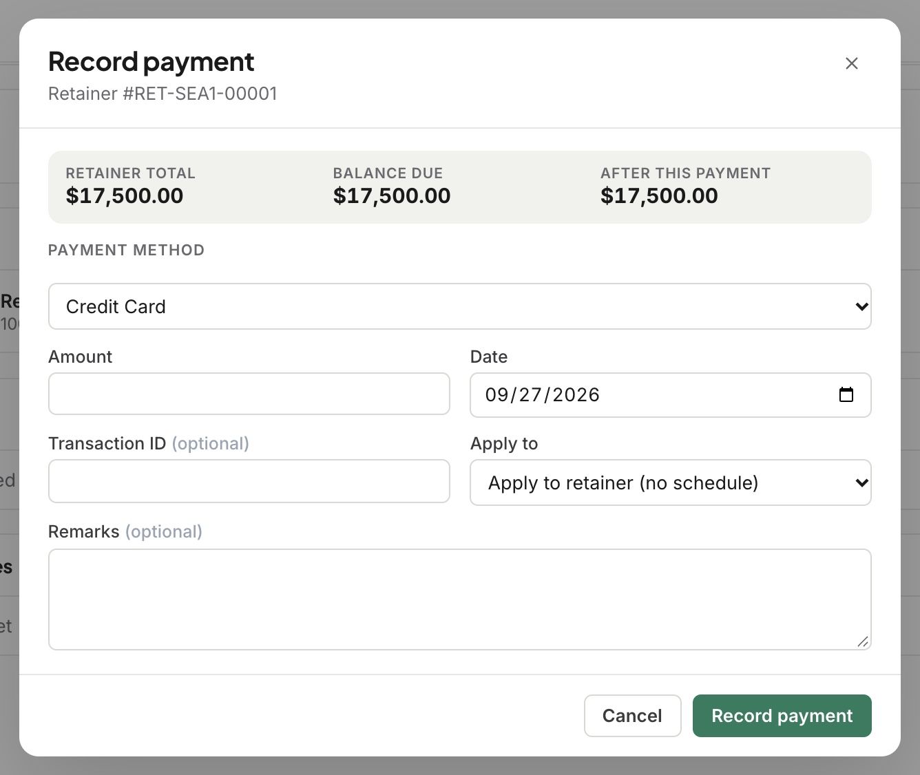Click the Amount label
Image resolution: width=920 pixels, height=775 pixels.
coord(80,357)
